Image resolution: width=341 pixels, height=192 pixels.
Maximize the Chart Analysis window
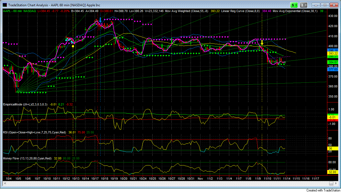point(325,5)
